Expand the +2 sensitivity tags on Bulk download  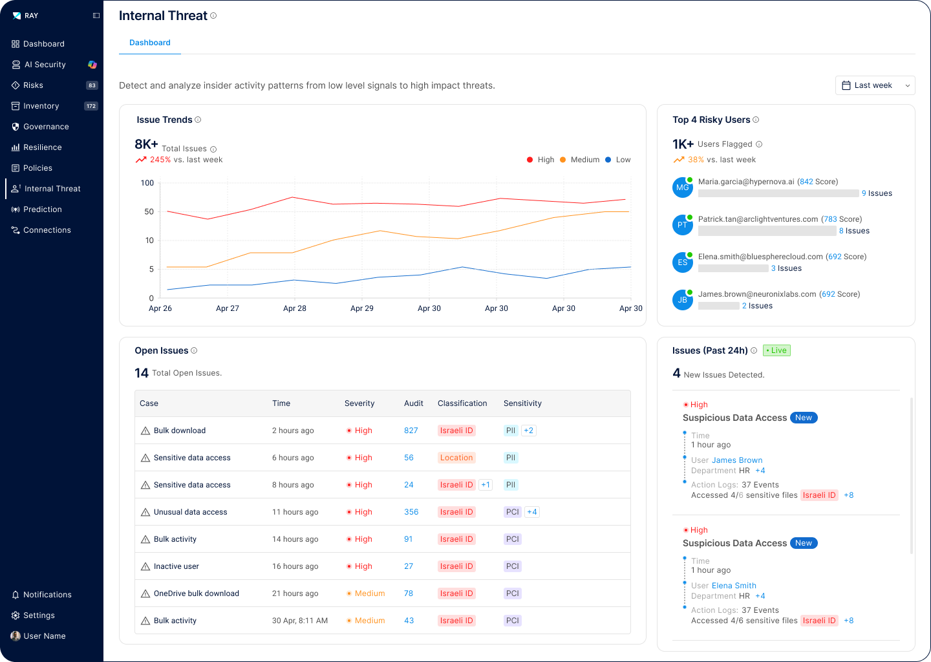pos(528,431)
